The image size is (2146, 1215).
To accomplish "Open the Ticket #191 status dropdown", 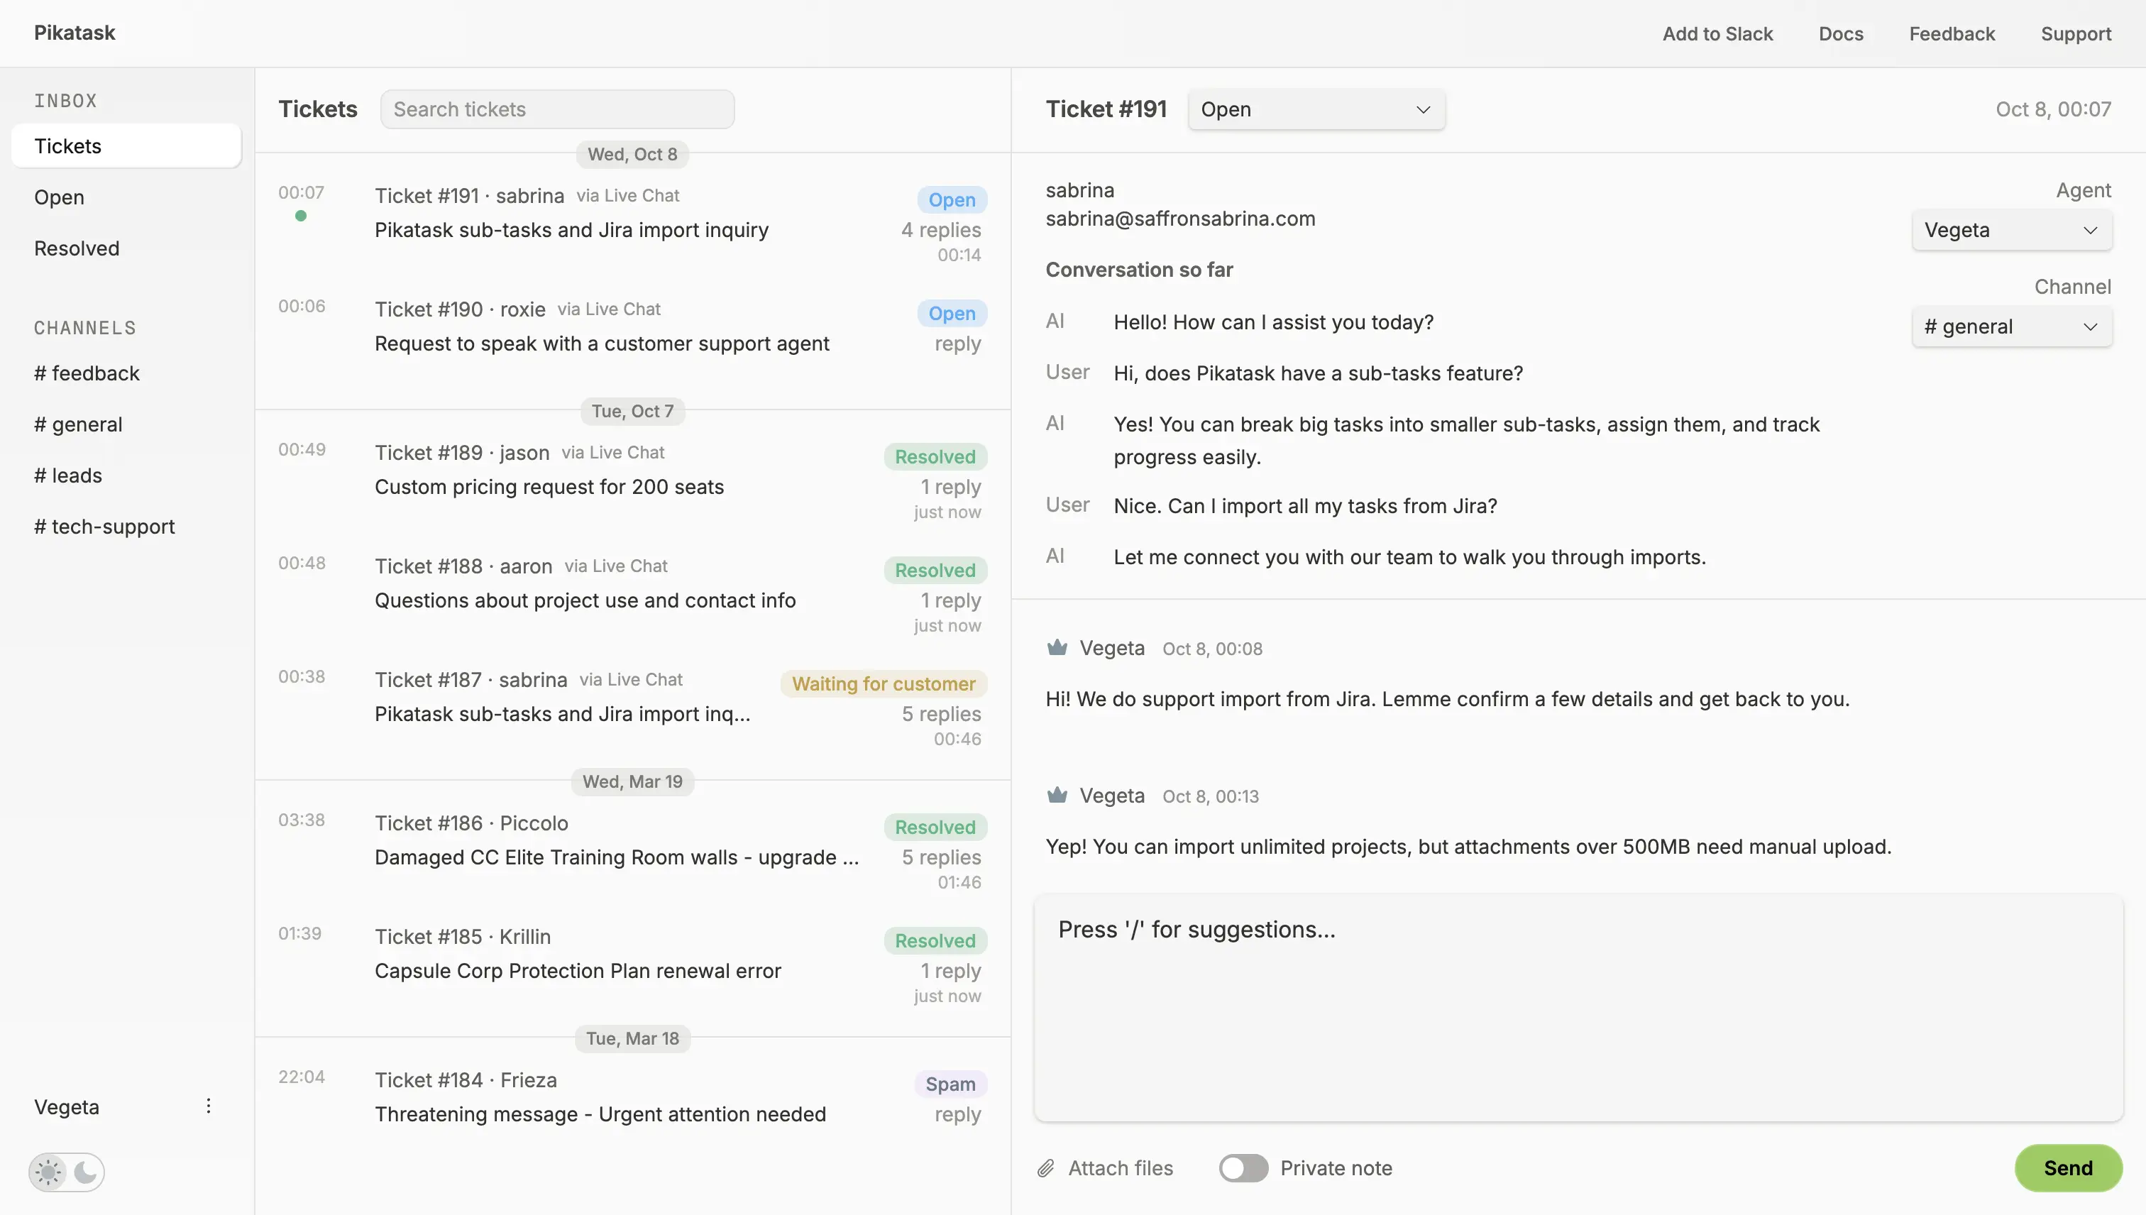I will click(1316, 109).
